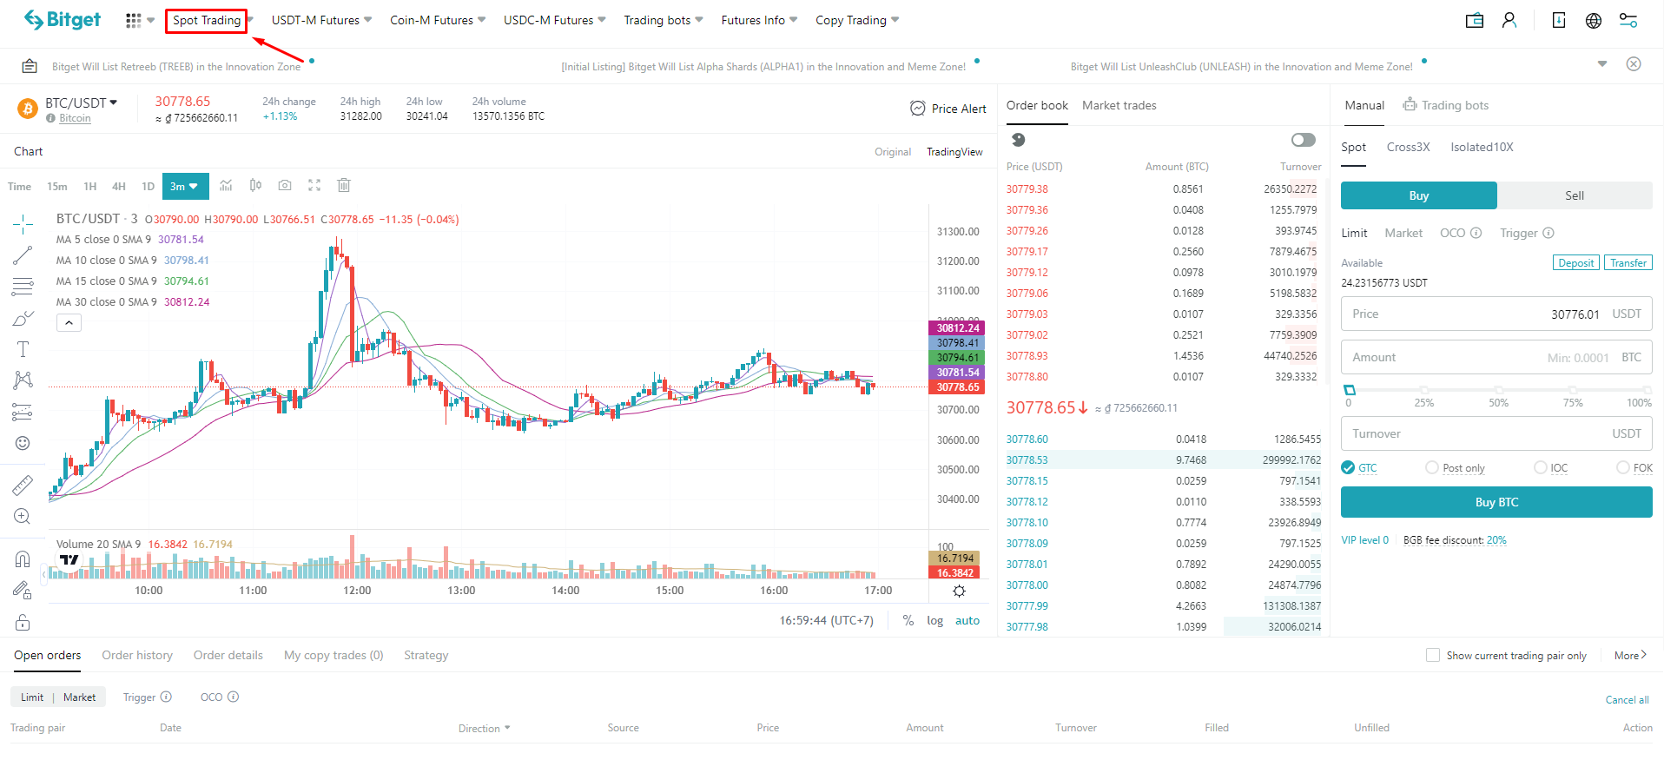Open chart indicators icon in toolbar
The image size is (1664, 760).
pyautogui.click(x=226, y=185)
